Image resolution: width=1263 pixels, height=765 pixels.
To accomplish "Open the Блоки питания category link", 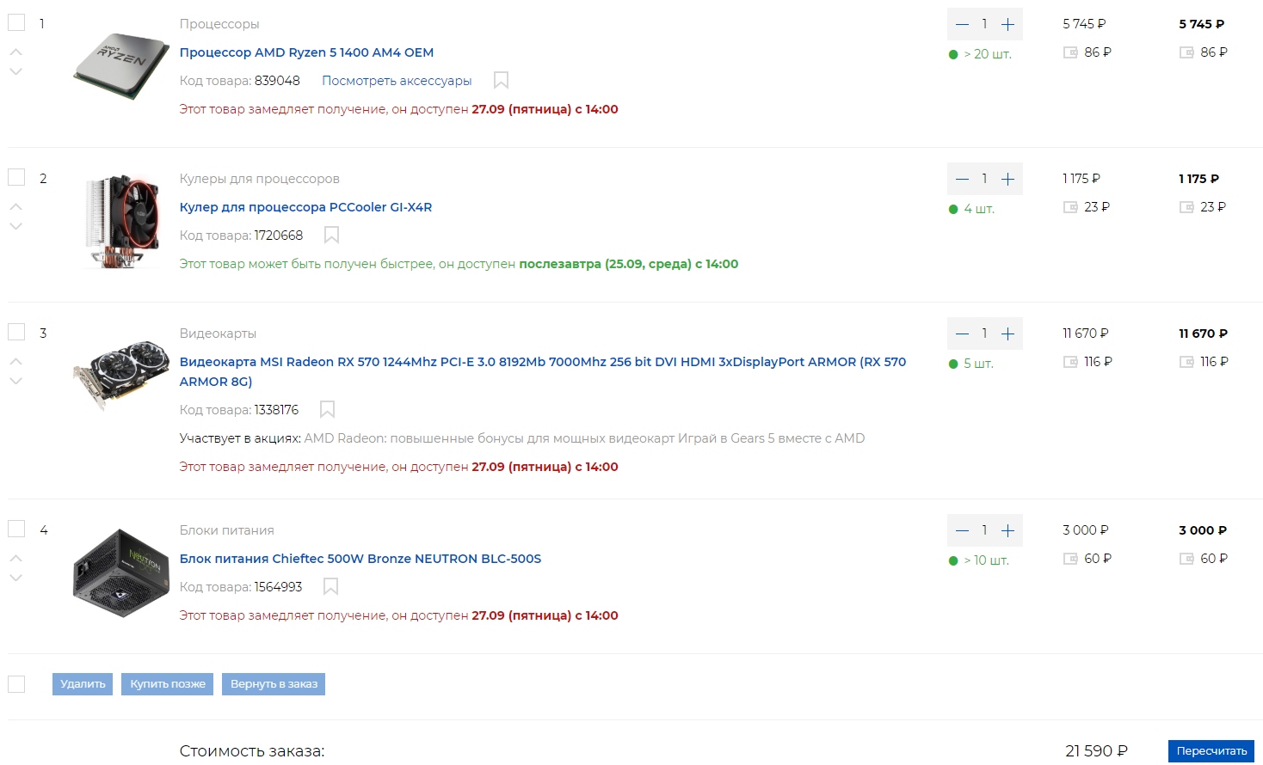I will point(227,530).
